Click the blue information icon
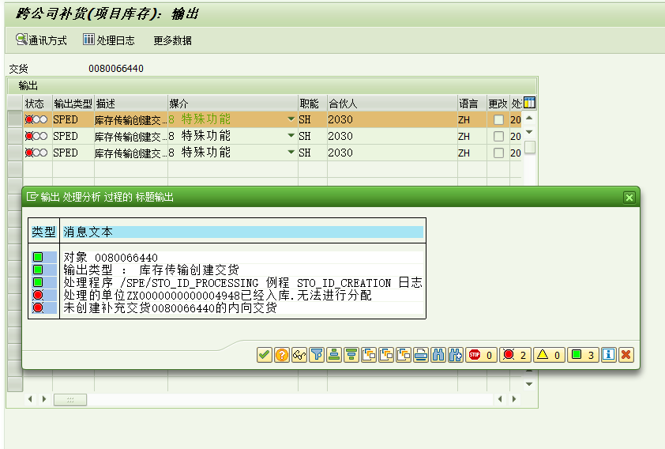This screenshot has height=449, width=665. coord(609,355)
